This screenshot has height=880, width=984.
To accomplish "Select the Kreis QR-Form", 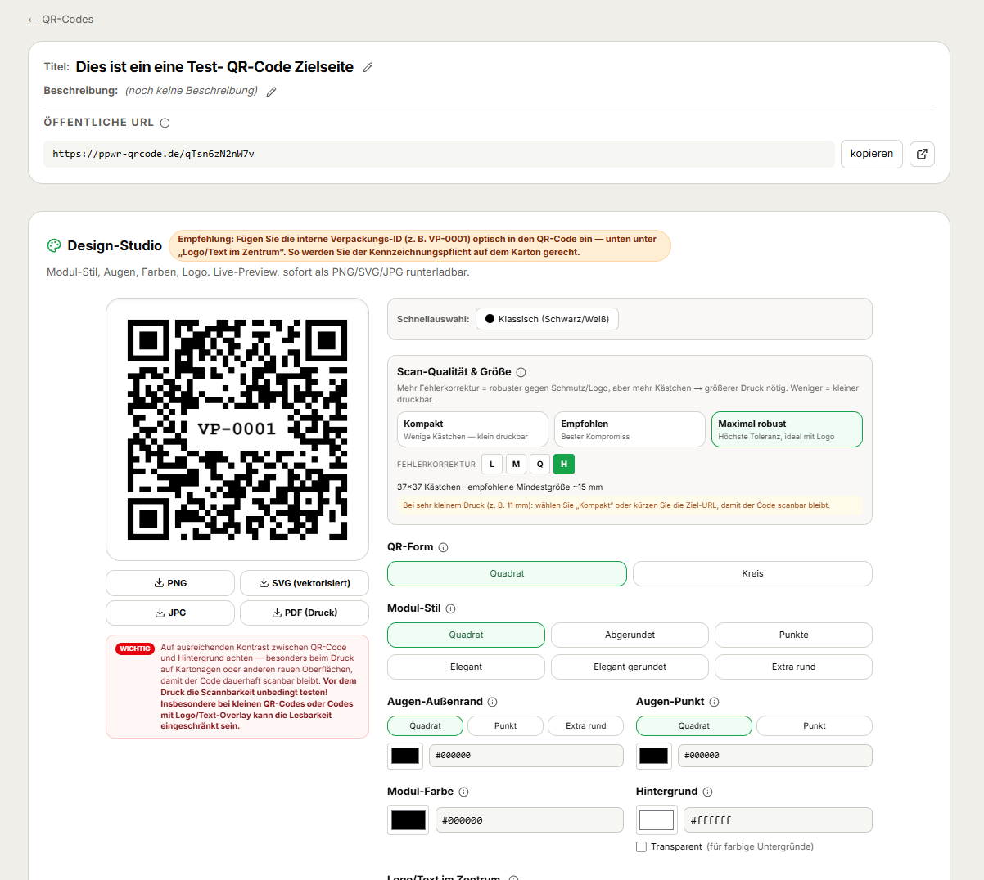I will (x=752, y=573).
